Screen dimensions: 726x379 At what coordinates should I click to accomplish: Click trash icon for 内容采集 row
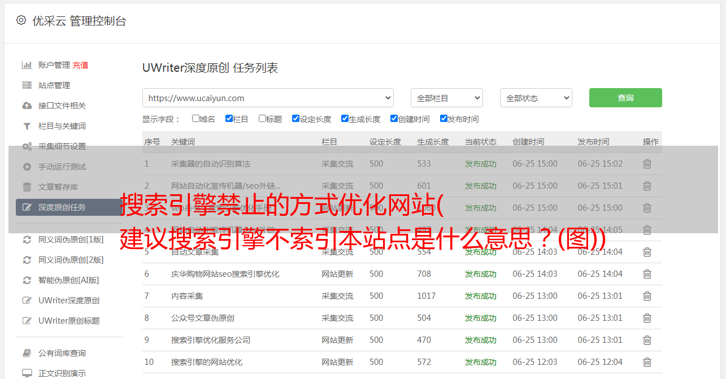click(647, 296)
